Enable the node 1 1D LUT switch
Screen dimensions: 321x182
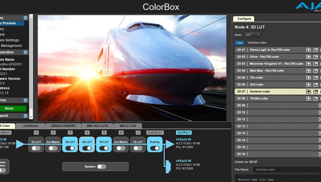[36, 148]
